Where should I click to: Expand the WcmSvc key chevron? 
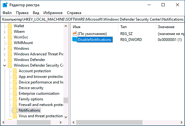pyautogui.click(x=4, y=38)
